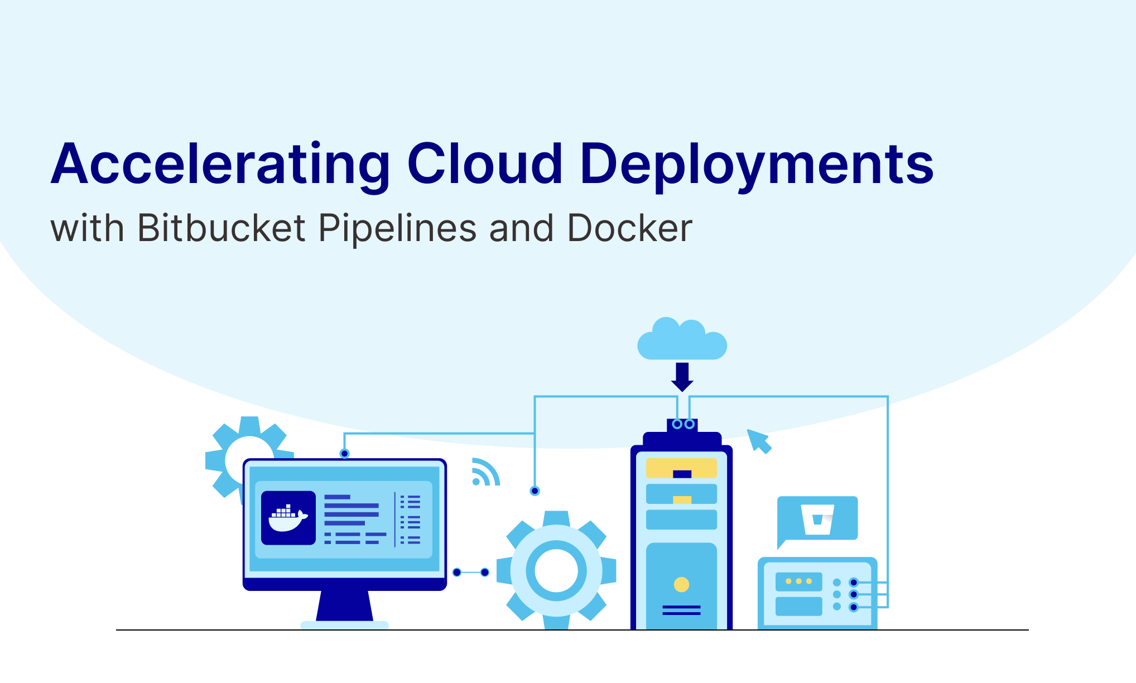Click the dark dot above the center gear

pyautogui.click(x=535, y=491)
